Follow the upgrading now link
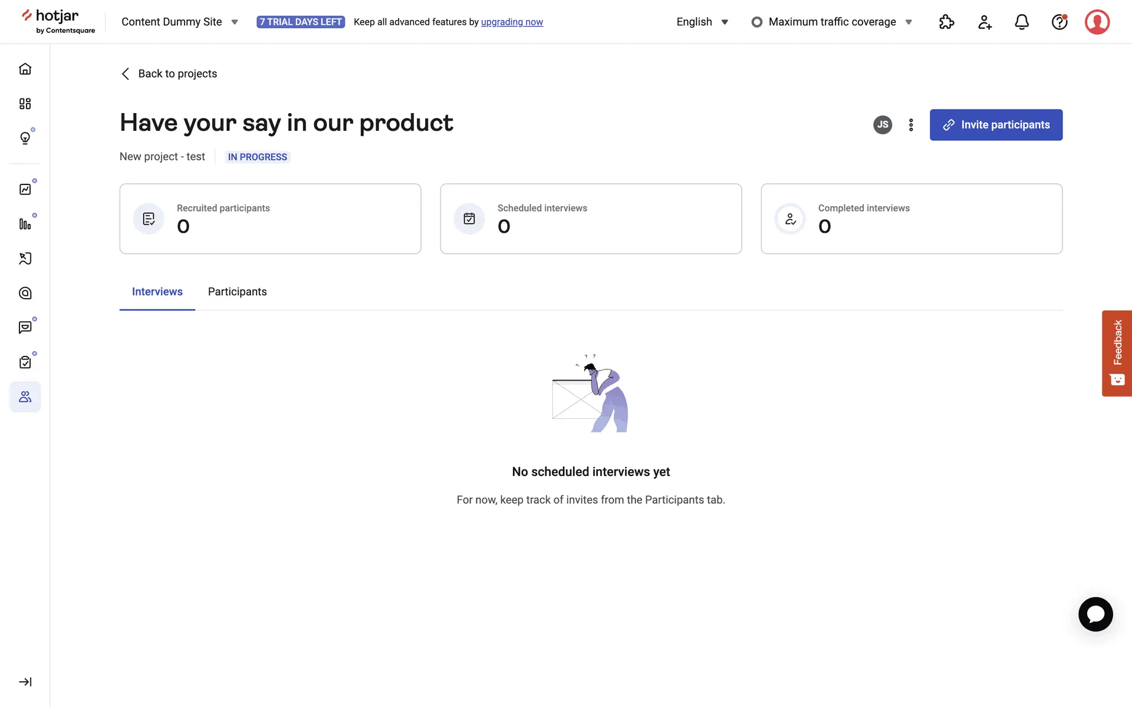This screenshot has height=707, width=1132. (x=512, y=22)
